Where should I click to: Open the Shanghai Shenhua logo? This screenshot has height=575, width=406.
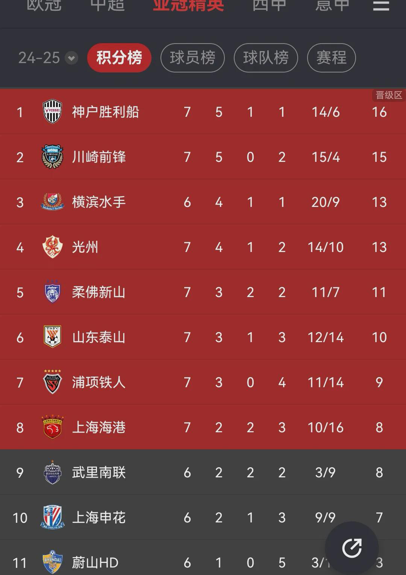click(x=52, y=517)
